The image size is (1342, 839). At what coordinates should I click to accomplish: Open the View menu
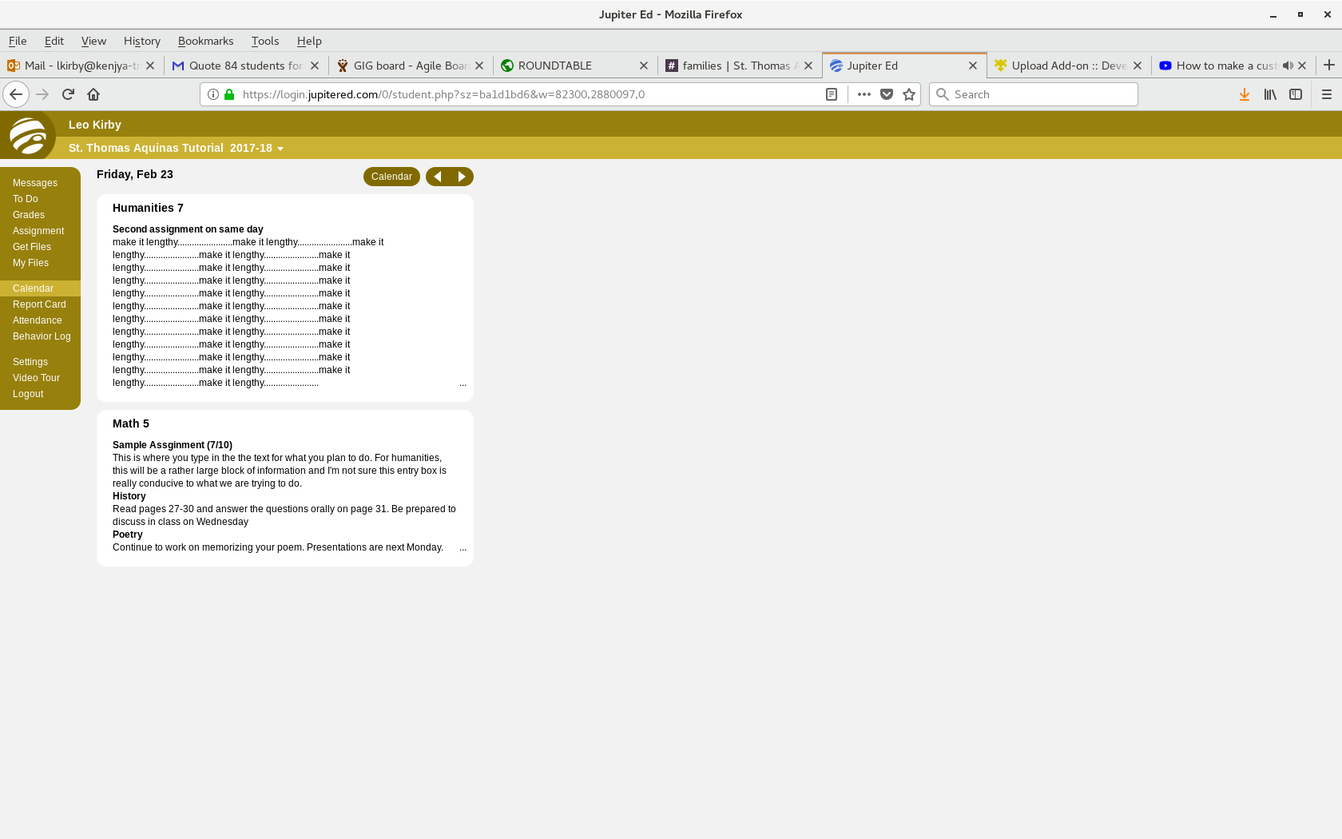coord(93,41)
